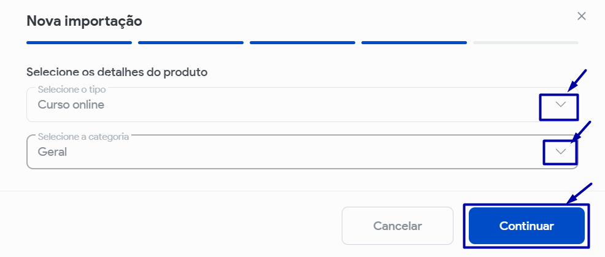605x257 pixels.
Task: Click the arrow pointing at the Continuar button
Action: coord(580,193)
